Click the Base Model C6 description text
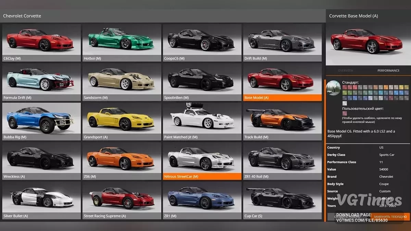 coord(361,133)
